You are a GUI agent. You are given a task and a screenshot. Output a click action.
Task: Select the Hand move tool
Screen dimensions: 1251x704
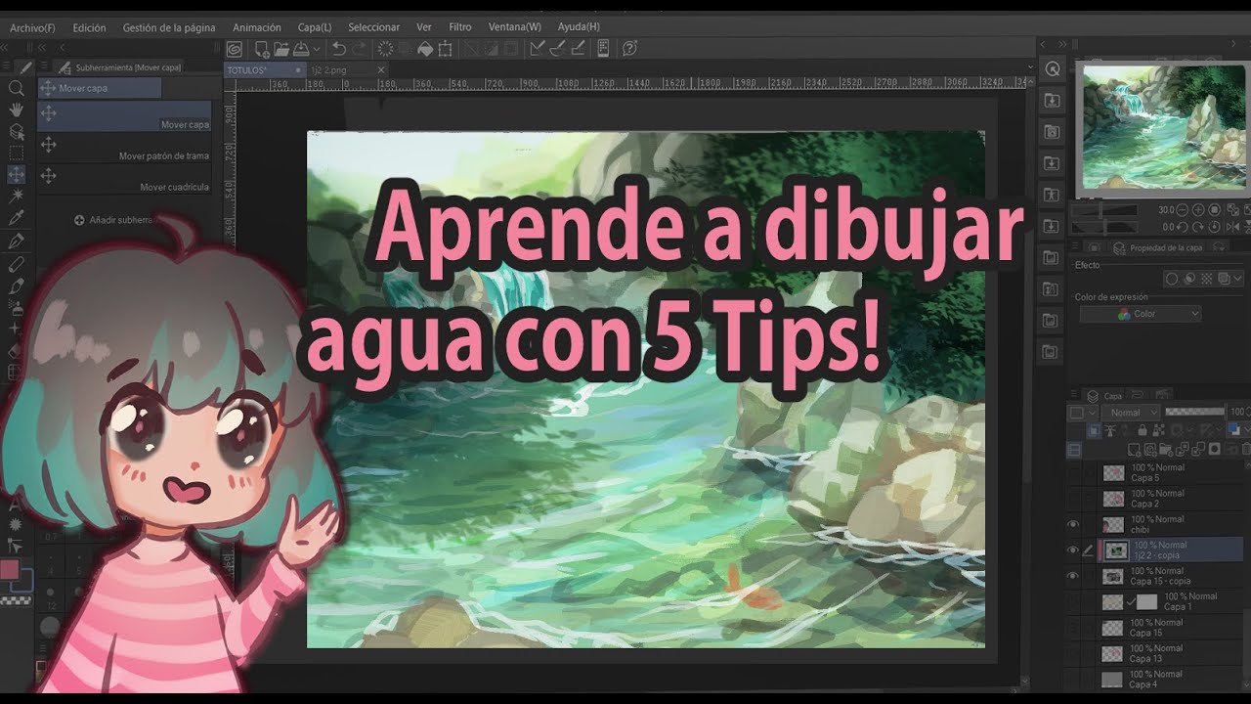point(17,110)
